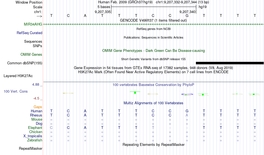The height and width of the screenshot is (155, 264).
Task: Click the G base in the reference sequence row
Action: pos(187,16)
